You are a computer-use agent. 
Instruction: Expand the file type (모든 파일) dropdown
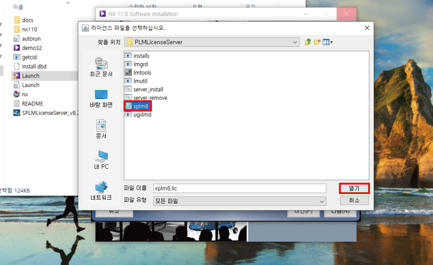[322, 201]
